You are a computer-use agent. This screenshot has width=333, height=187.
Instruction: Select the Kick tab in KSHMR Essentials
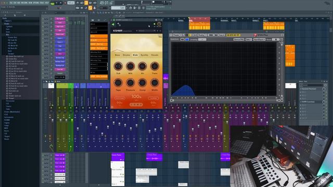(135, 55)
